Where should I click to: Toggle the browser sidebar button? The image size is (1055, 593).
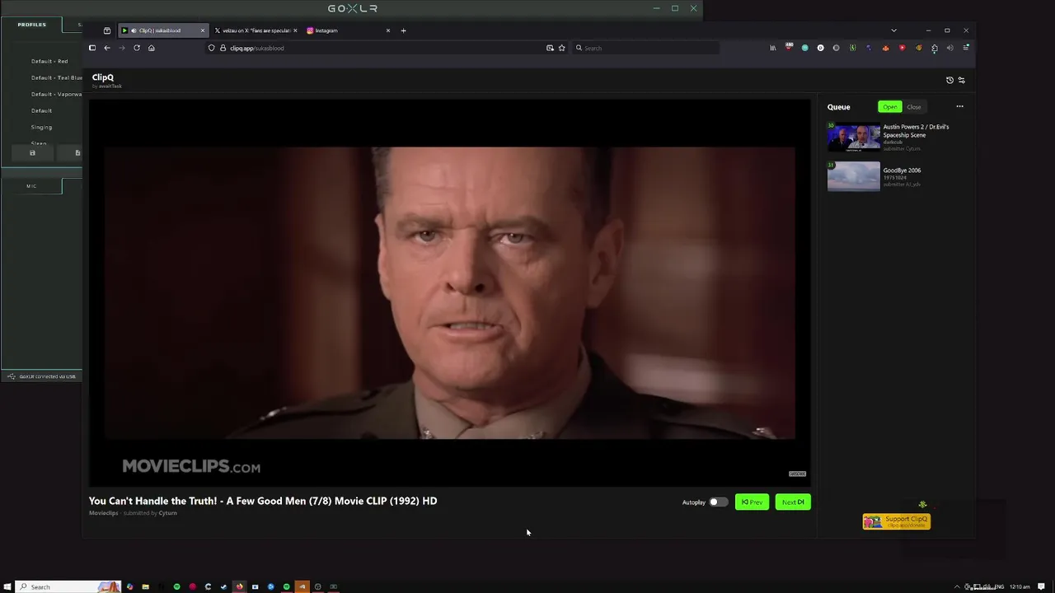[x=92, y=48]
